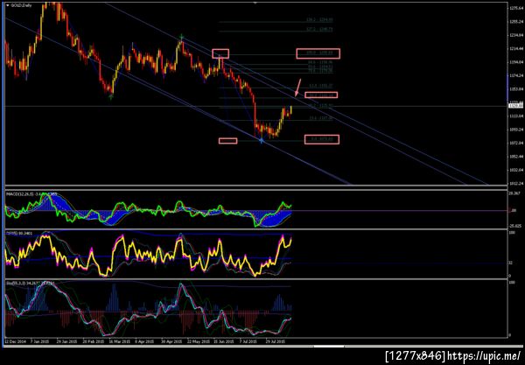Image resolution: width=525 pixels, height=365 pixels.
Task: Click the MACD panel -25.625 scale value
Action: click(515, 226)
